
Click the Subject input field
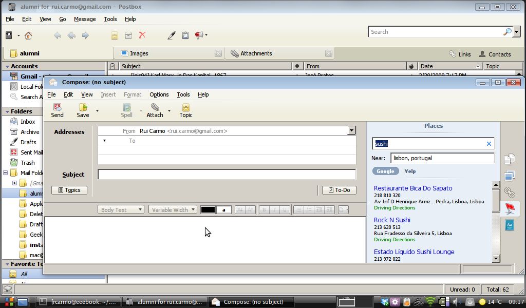(x=227, y=175)
